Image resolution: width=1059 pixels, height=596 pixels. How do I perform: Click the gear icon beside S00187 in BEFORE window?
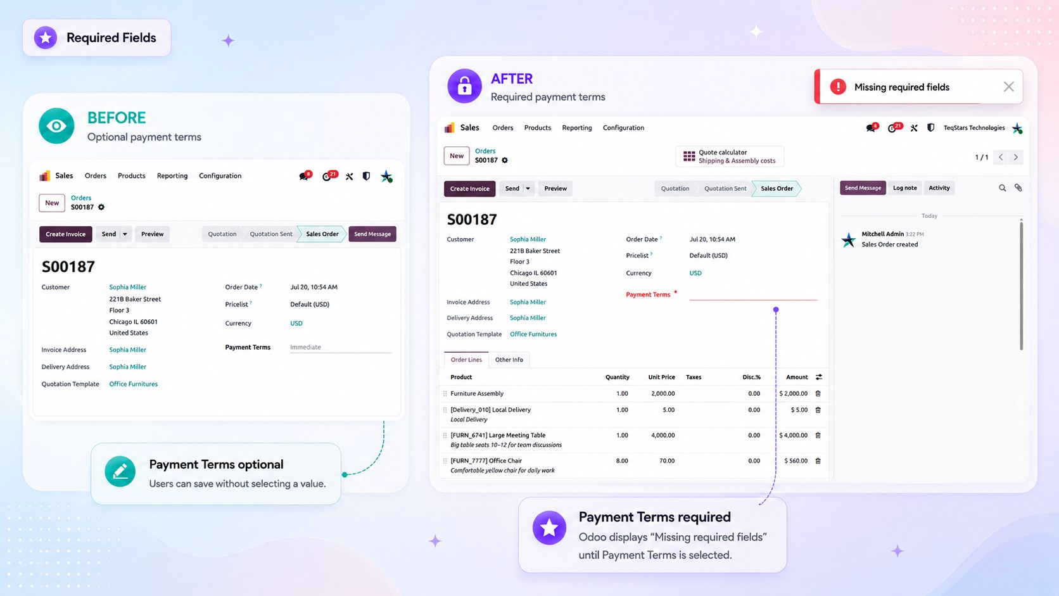[101, 207]
